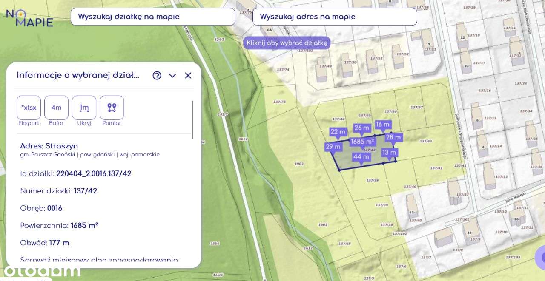
Task: Select parcel 137/73 on the map
Action: (x=279, y=102)
